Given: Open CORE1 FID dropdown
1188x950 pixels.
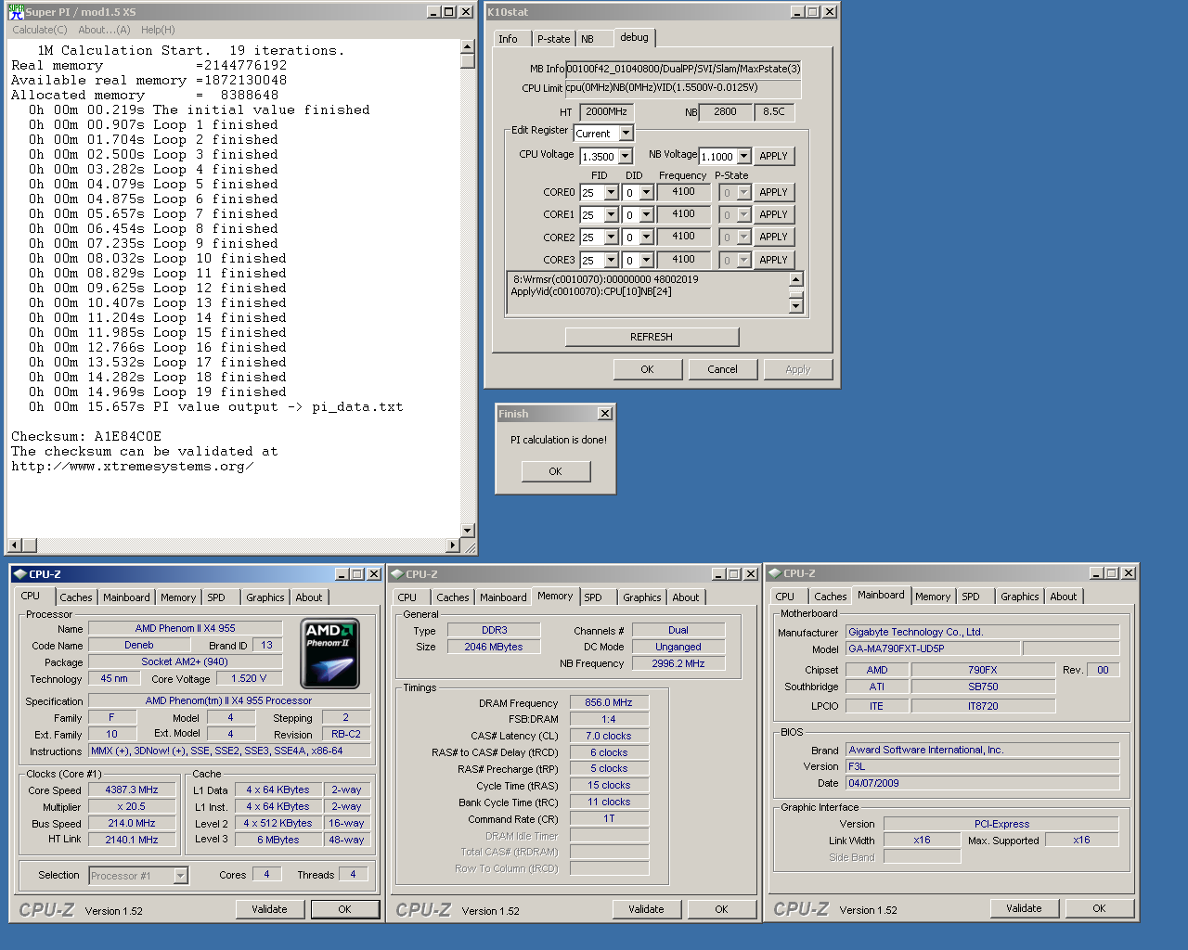Looking at the screenshot, I should (x=611, y=215).
